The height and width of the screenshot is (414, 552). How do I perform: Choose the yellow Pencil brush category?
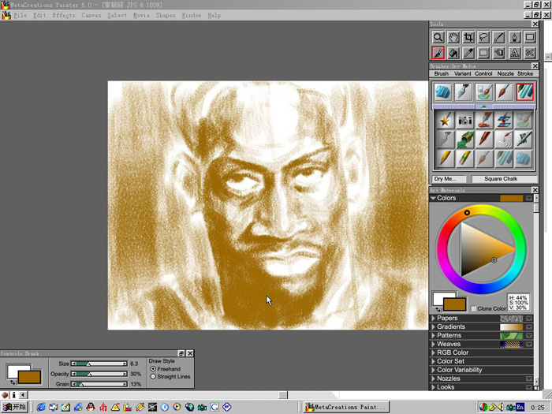[445, 159]
